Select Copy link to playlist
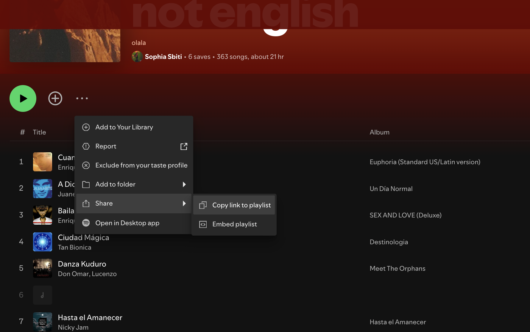Screen dimensions: 530x332 (x=241, y=205)
